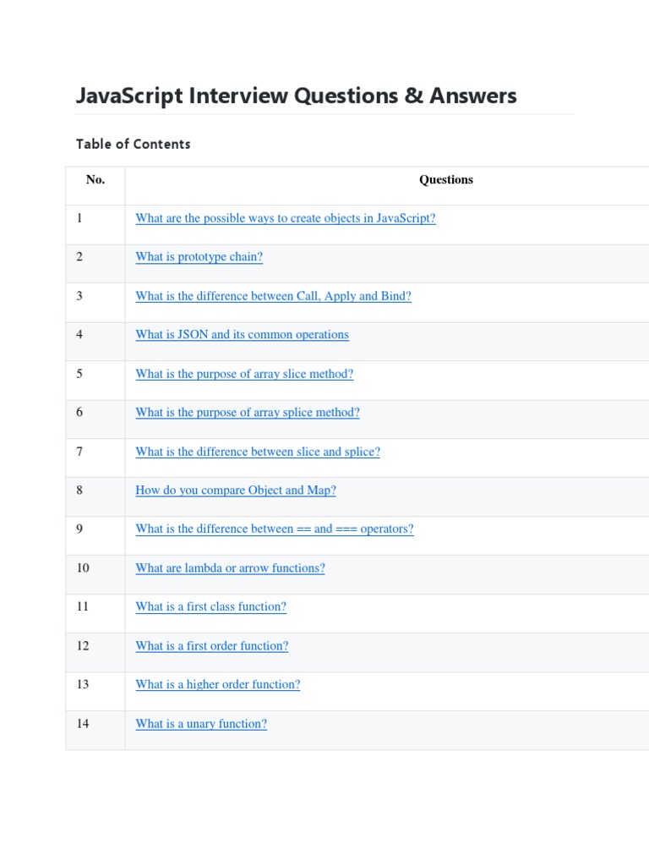Open "How do you compare Object and Map?"
The width and height of the screenshot is (649, 866).
pyautogui.click(x=236, y=491)
